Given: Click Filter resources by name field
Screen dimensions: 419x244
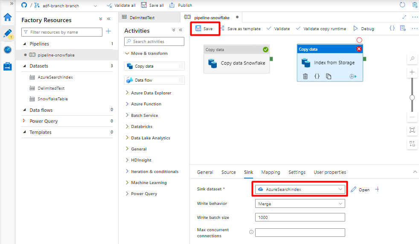Looking at the screenshot, I should tap(62, 32).
